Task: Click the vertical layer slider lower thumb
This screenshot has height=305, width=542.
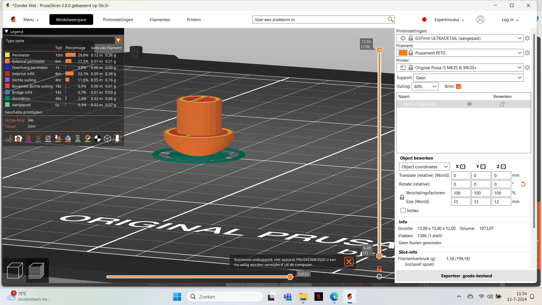Action: (379, 256)
